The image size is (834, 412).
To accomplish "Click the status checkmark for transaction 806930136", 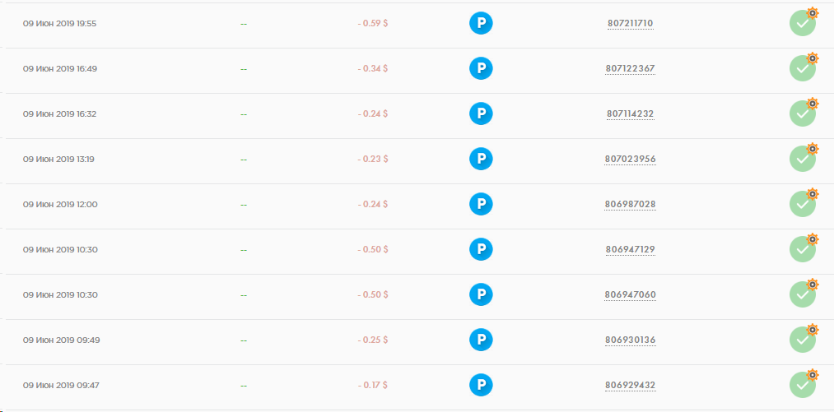I will pos(803,340).
